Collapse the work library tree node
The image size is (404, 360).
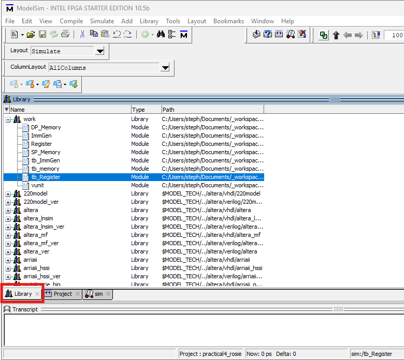click(8, 119)
